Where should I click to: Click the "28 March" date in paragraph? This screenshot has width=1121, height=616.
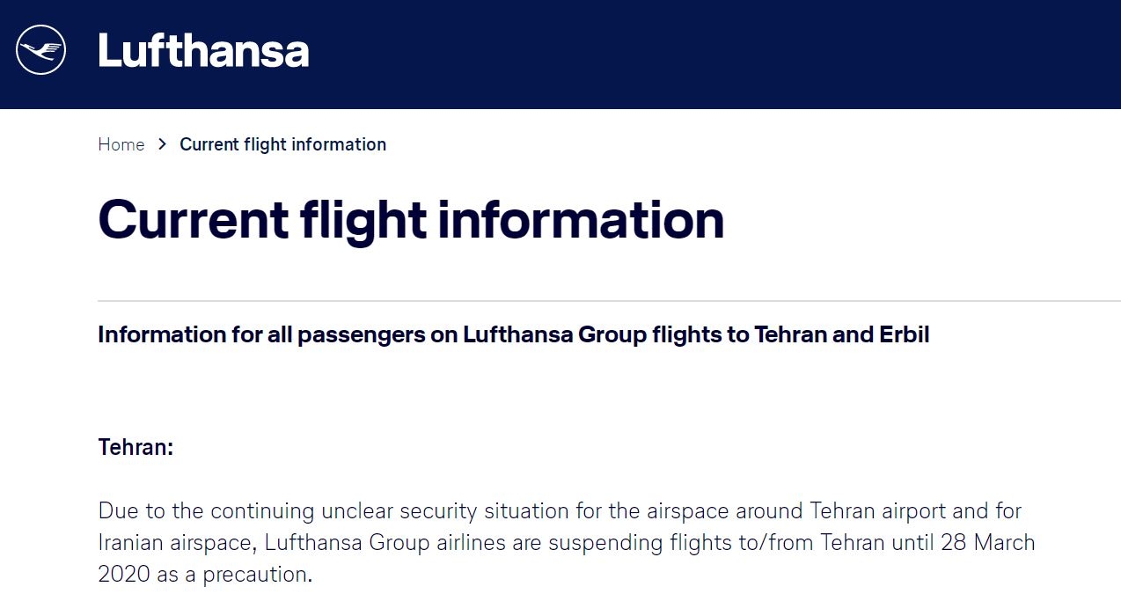(988, 542)
